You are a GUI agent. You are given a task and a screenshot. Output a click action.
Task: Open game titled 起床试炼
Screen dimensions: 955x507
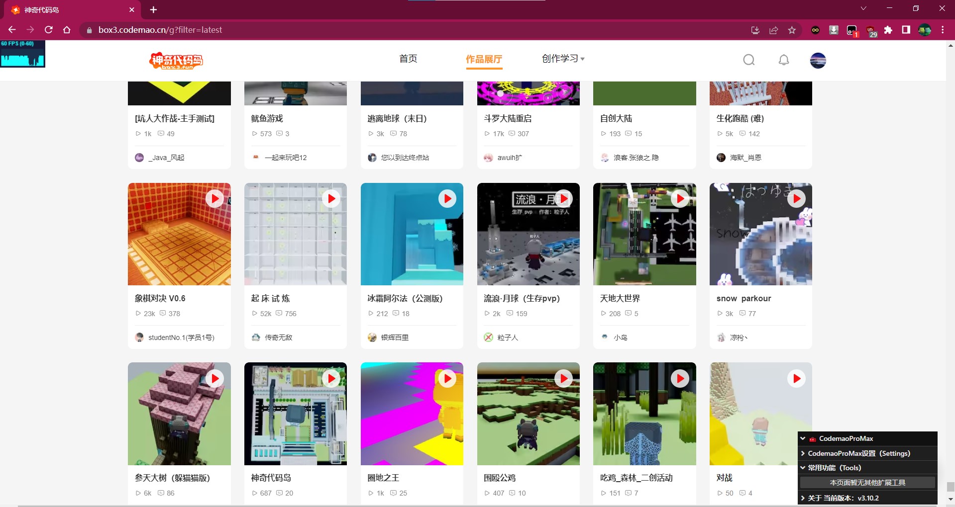tap(270, 298)
